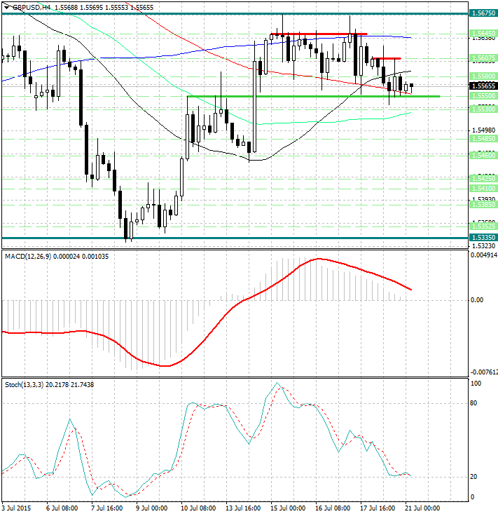Viewport: 498px width, 514px height.
Task: Click the 1.56750 price level label
Action: click(483, 13)
